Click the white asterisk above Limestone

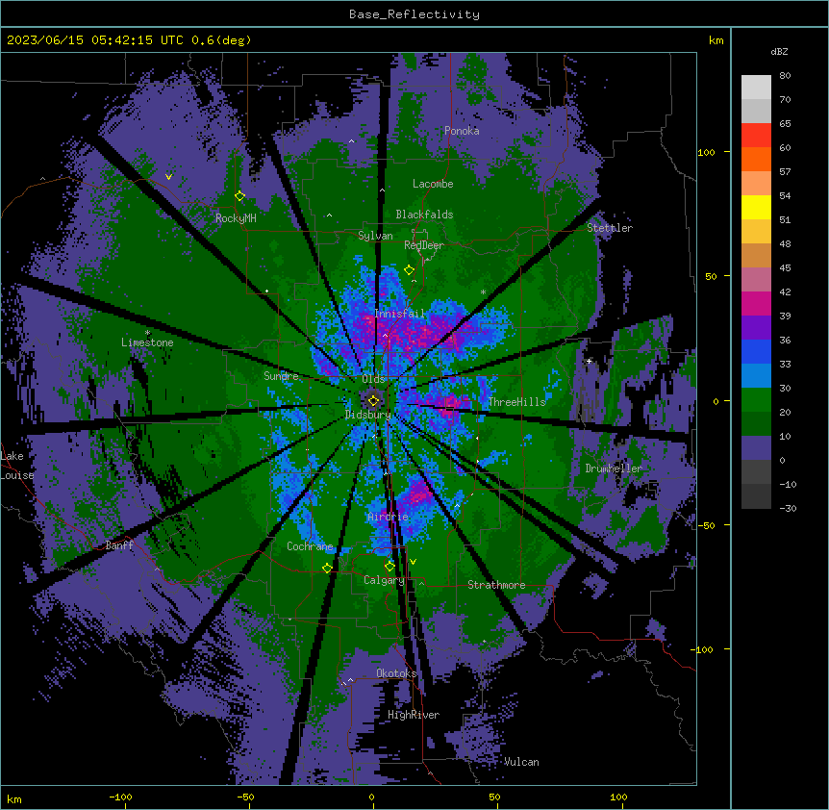coord(147,333)
